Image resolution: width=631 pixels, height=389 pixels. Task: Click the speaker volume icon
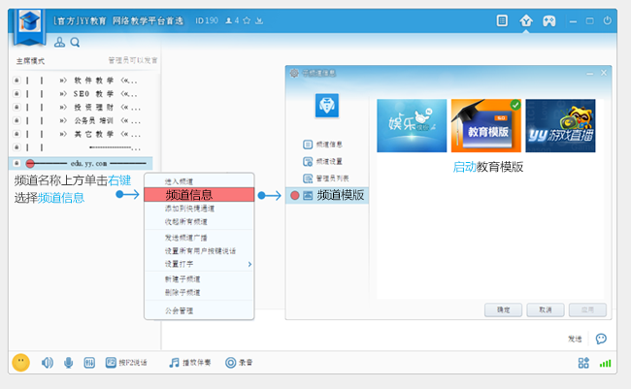(x=47, y=363)
